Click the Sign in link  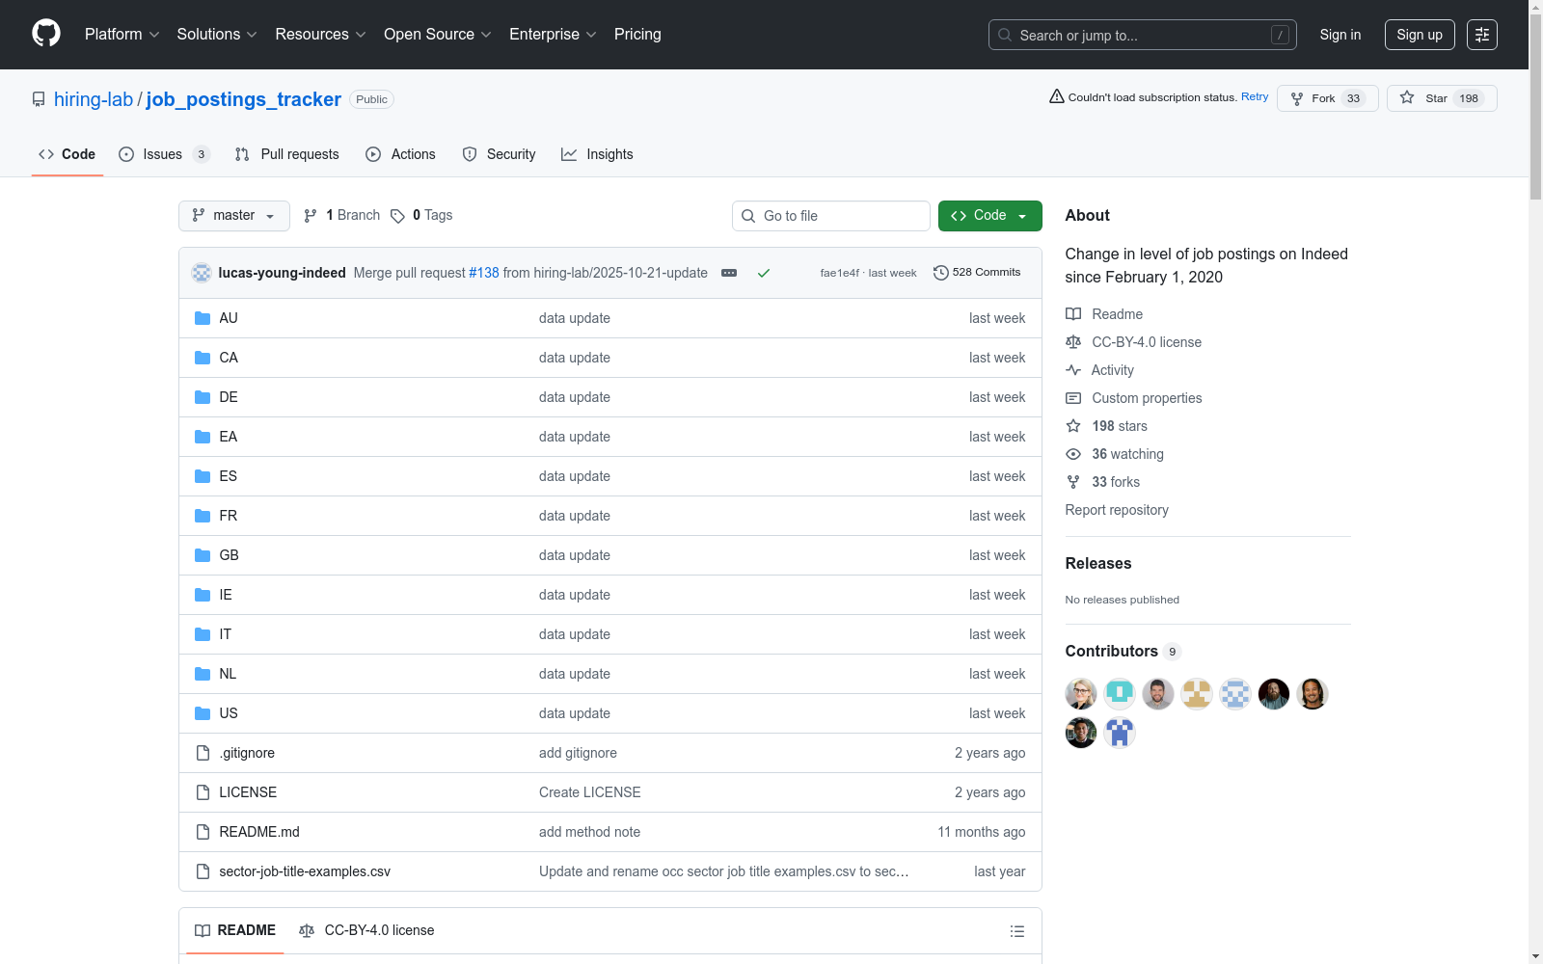point(1340,35)
